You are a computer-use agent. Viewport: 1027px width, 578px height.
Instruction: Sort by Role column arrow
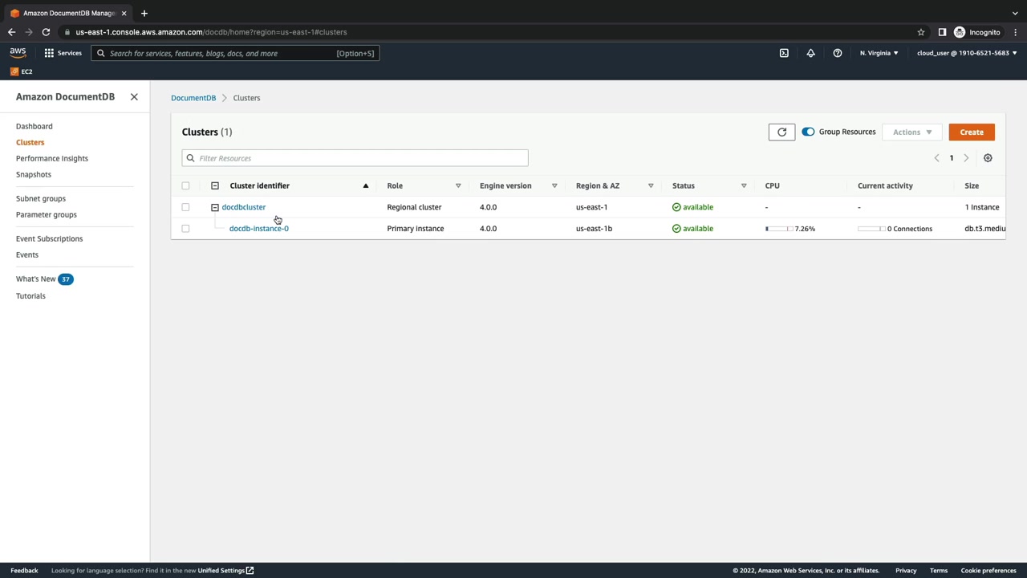pos(458,185)
